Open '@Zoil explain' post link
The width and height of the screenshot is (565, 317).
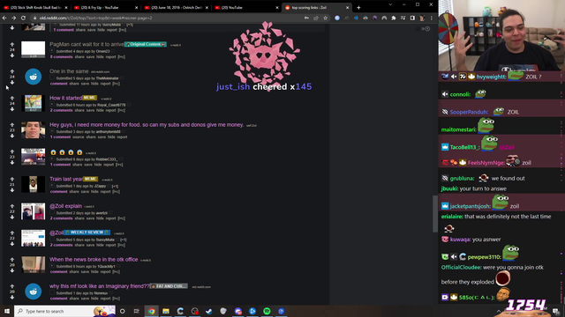66,206
